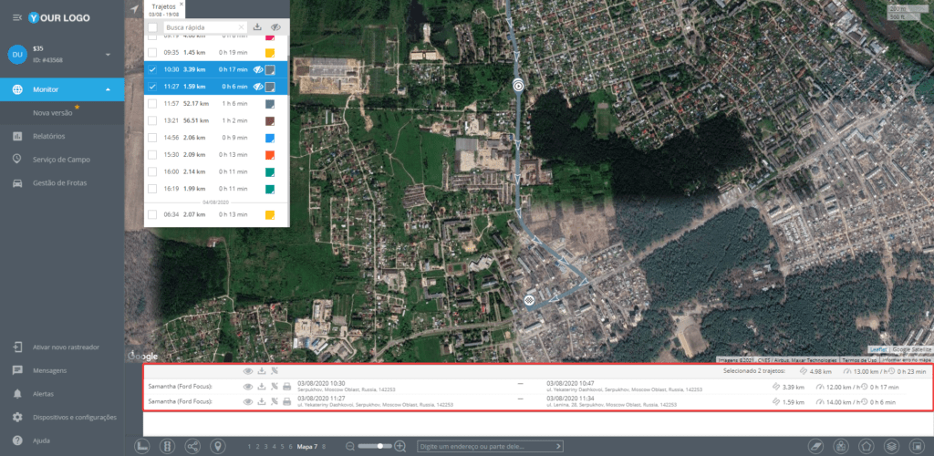This screenshot has width=934, height=456.
Task: Toggle eye icon in the summary header row
Action: tap(248, 371)
